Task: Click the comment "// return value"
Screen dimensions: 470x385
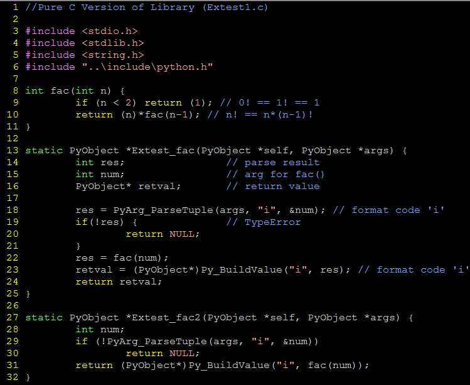Action: [x=273, y=187]
